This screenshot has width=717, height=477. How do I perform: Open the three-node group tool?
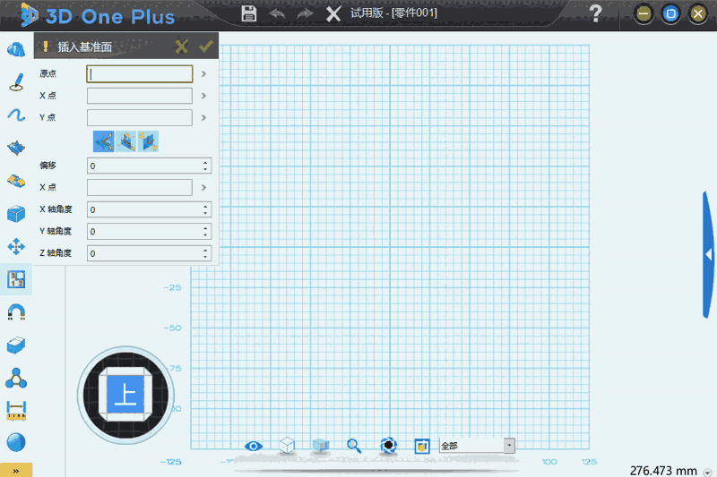[x=16, y=378]
